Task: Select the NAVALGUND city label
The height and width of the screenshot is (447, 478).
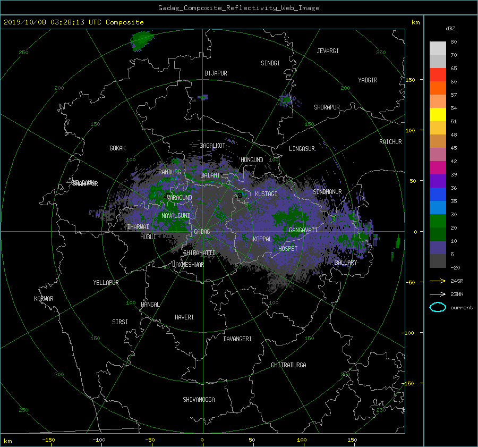Action: (x=176, y=216)
